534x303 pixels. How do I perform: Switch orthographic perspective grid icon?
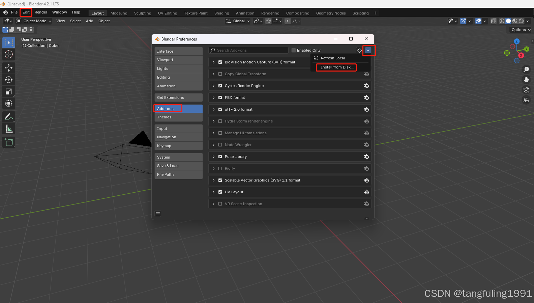pyautogui.click(x=526, y=100)
